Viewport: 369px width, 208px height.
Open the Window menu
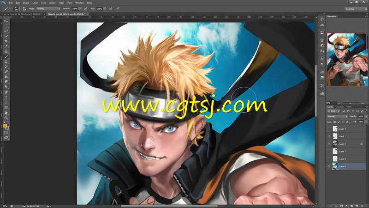pyautogui.click(x=79, y=3)
